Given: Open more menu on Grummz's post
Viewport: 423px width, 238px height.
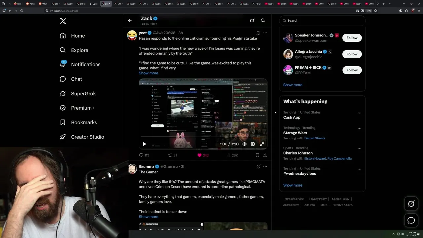Looking at the screenshot, I should pyautogui.click(x=265, y=167).
